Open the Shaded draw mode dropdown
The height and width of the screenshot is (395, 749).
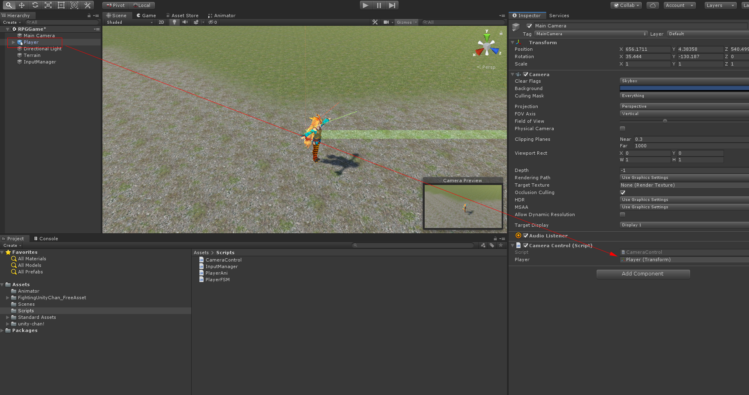tap(129, 22)
